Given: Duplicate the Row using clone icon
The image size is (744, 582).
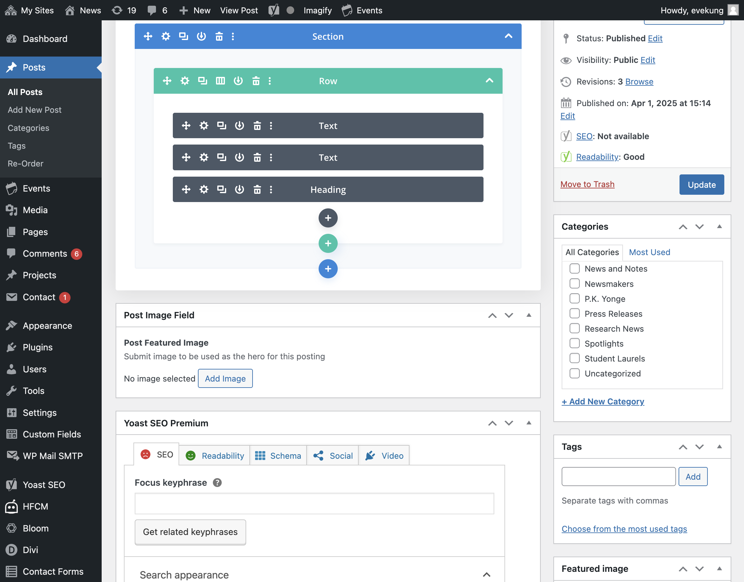Looking at the screenshot, I should (203, 81).
